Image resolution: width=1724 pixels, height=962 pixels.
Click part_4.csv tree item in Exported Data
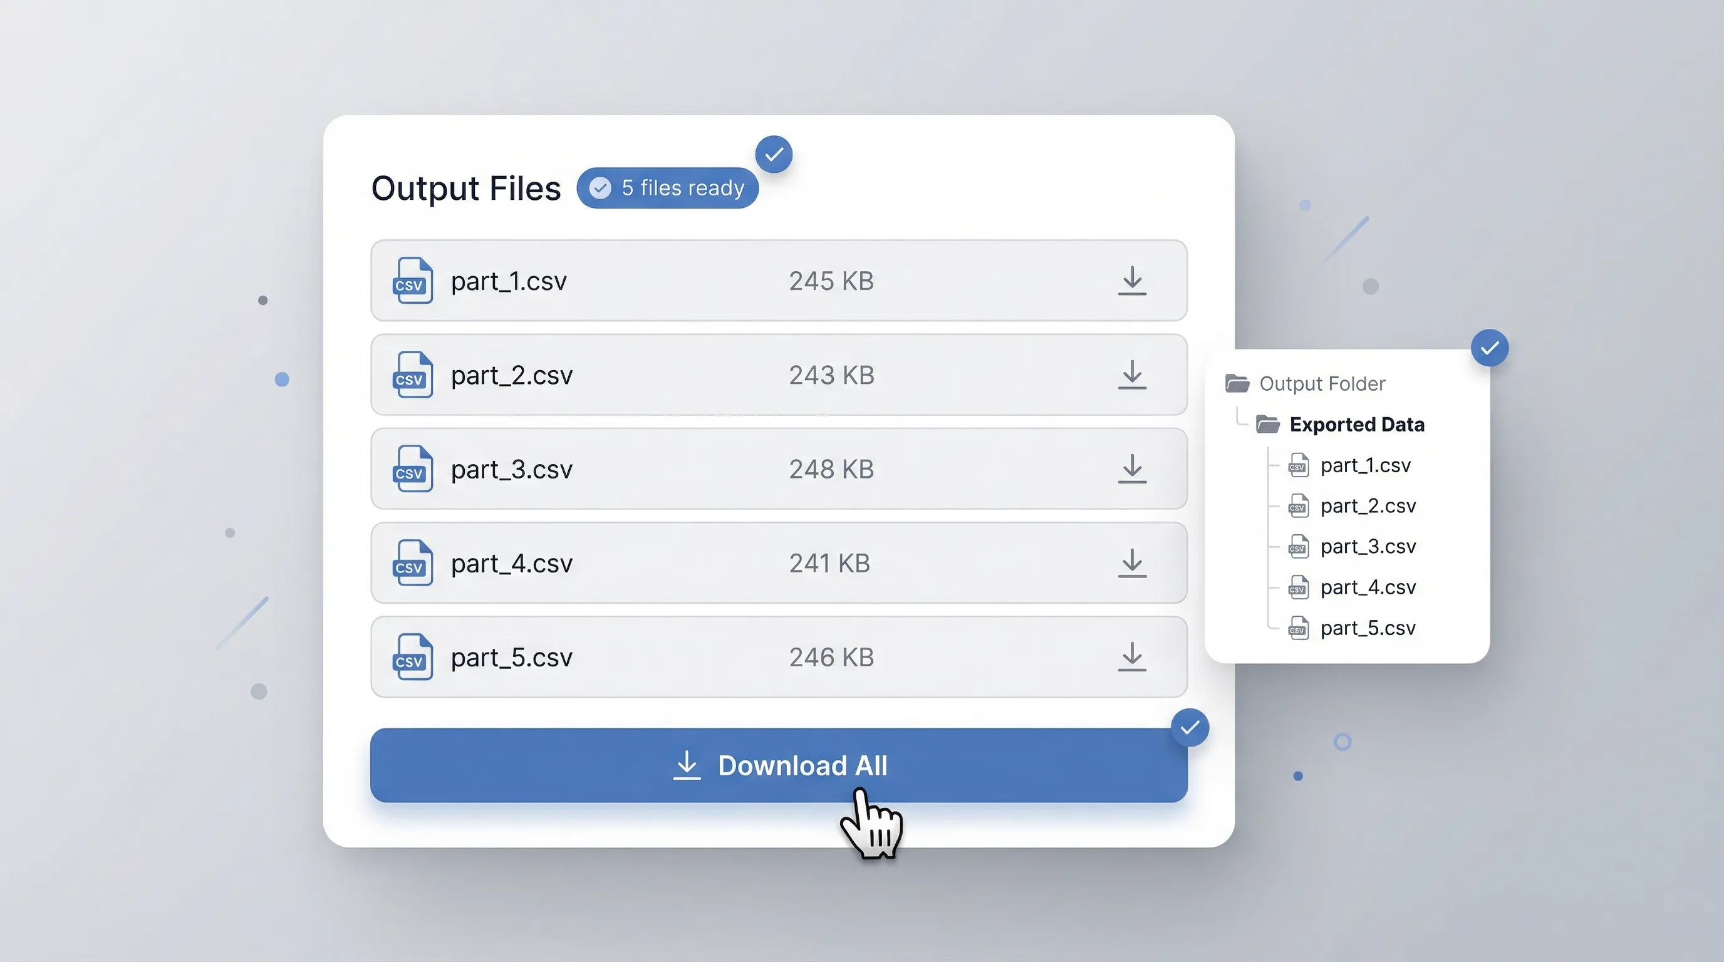[1368, 587]
